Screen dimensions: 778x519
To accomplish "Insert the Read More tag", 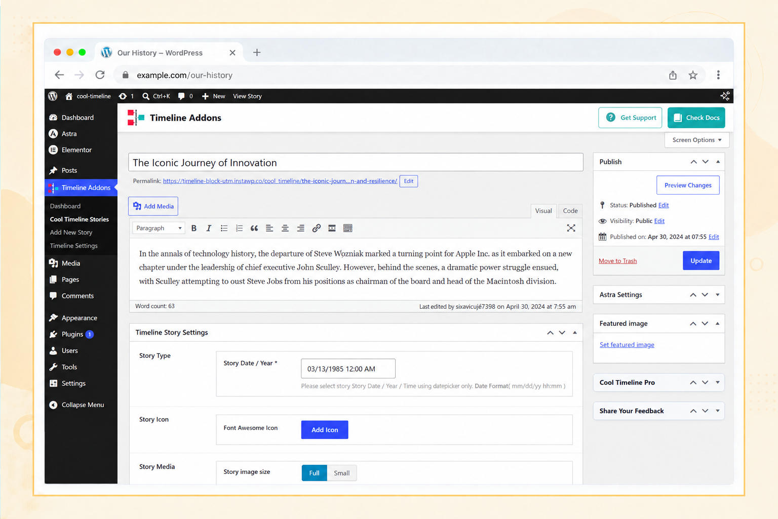I will [332, 228].
